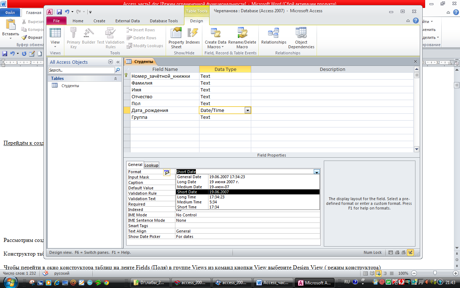The width and height of the screenshot is (460, 288).
Task: Click the Property Update Options lightning icon
Action: click(167, 172)
